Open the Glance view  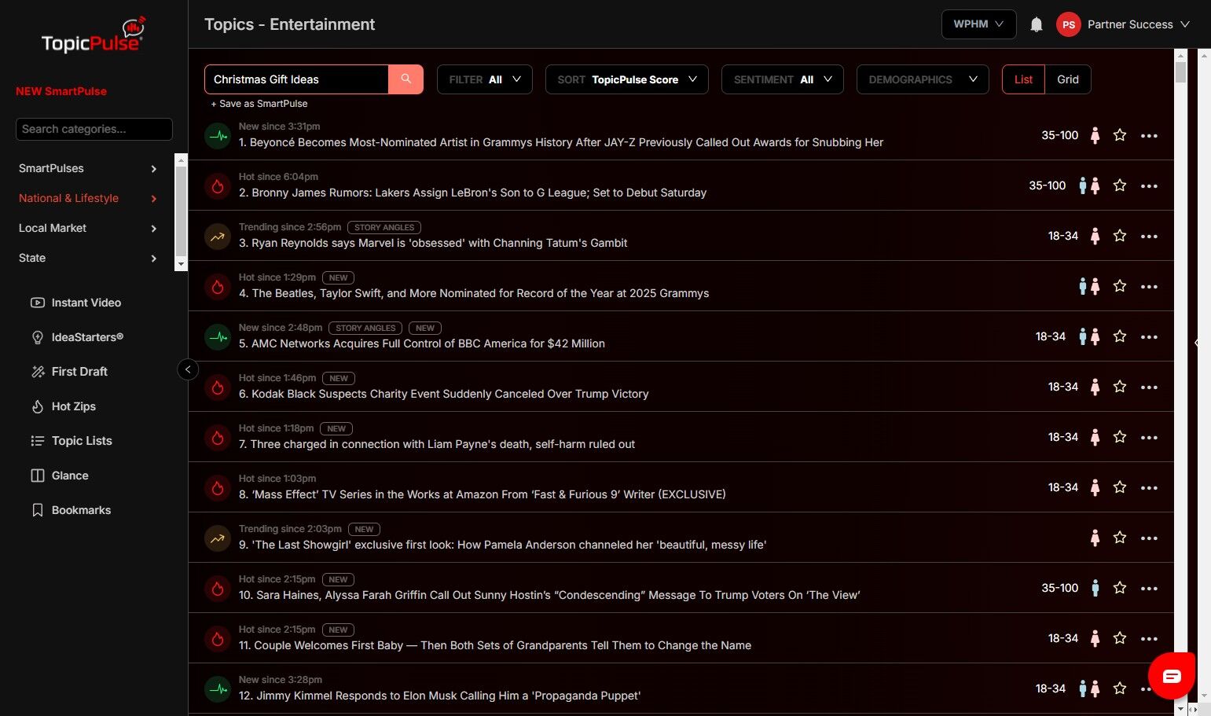click(59, 475)
